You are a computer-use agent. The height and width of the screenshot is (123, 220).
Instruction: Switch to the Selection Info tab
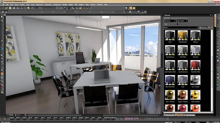169,115
